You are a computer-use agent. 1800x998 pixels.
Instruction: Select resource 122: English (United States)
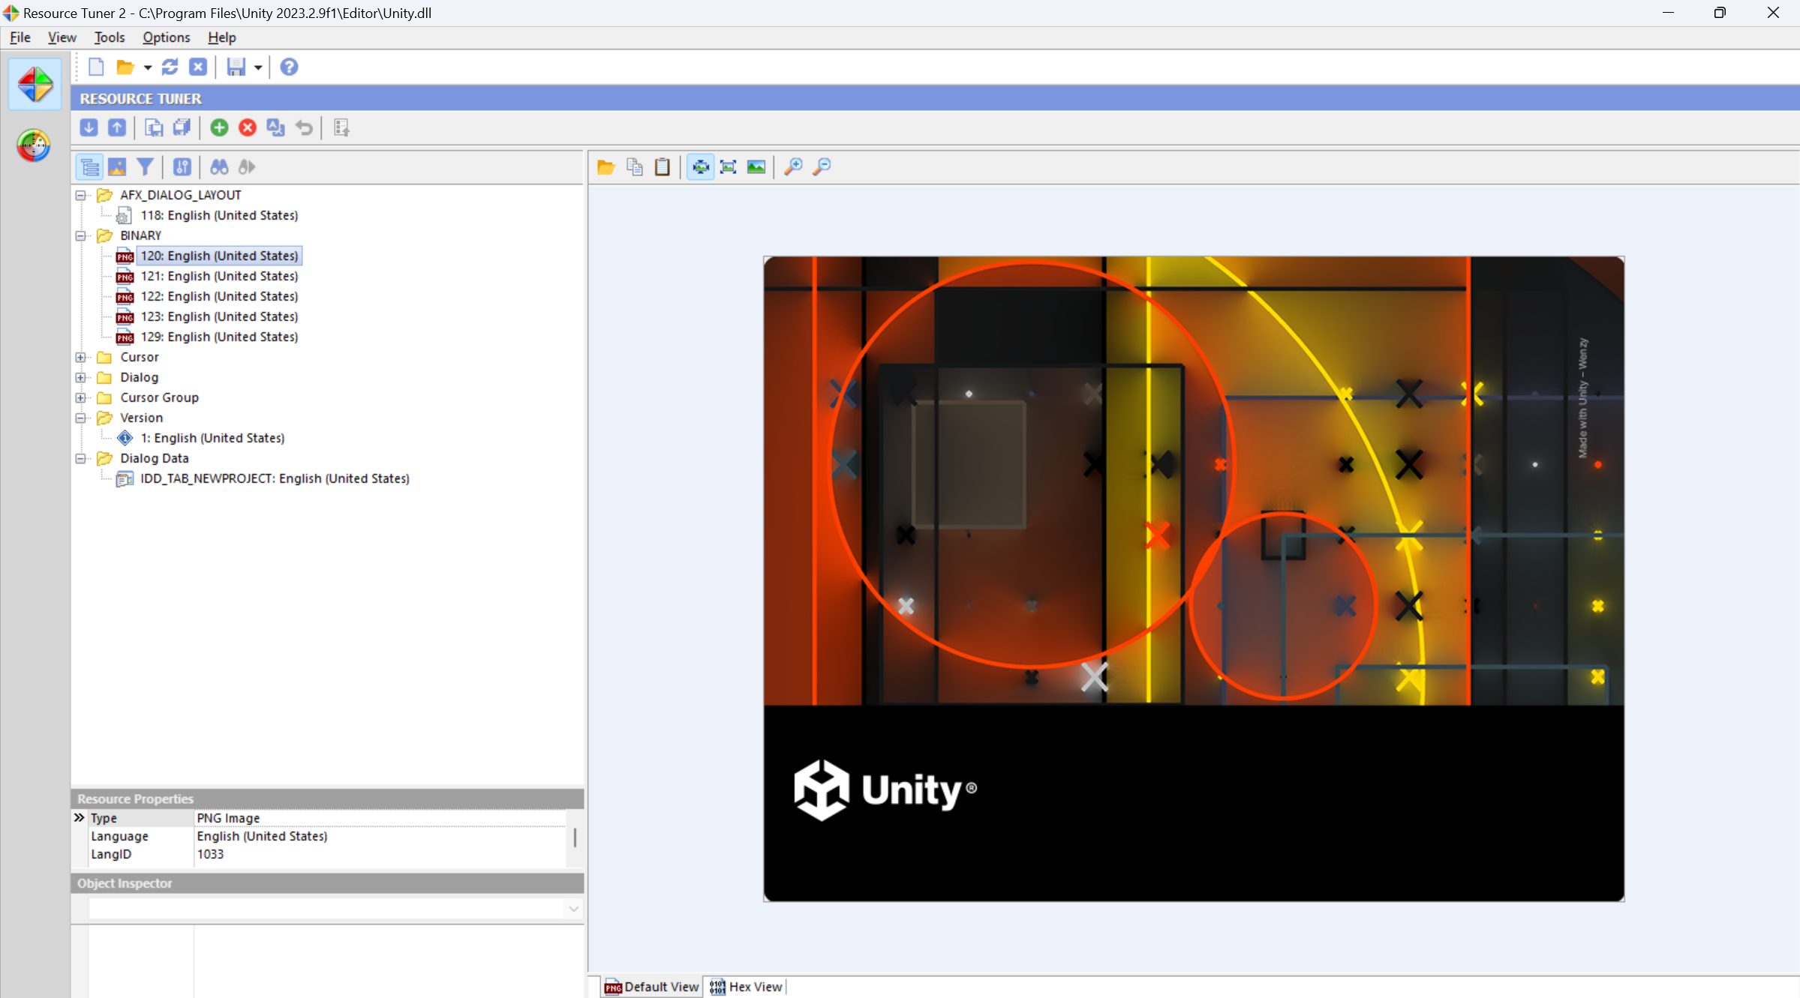[219, 296]
